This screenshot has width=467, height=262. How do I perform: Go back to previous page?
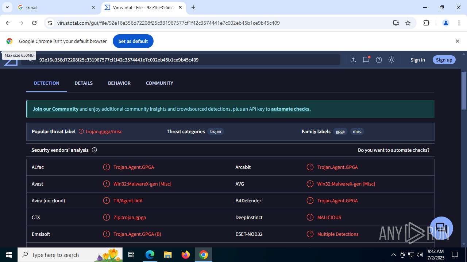coord(8,23)
